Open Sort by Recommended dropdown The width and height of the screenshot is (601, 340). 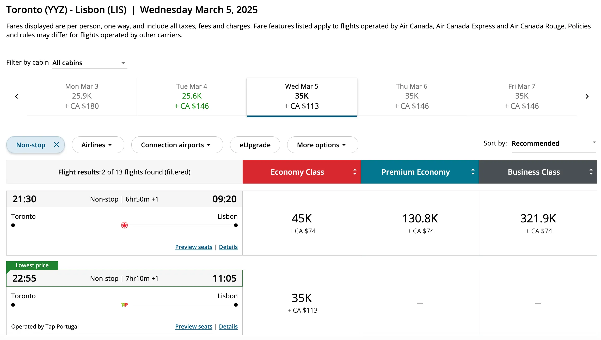pos(554,144)
